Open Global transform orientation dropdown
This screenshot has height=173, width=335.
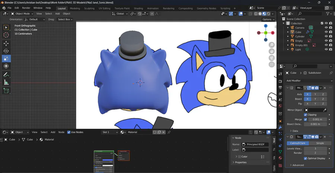click(x=119, y=14)
